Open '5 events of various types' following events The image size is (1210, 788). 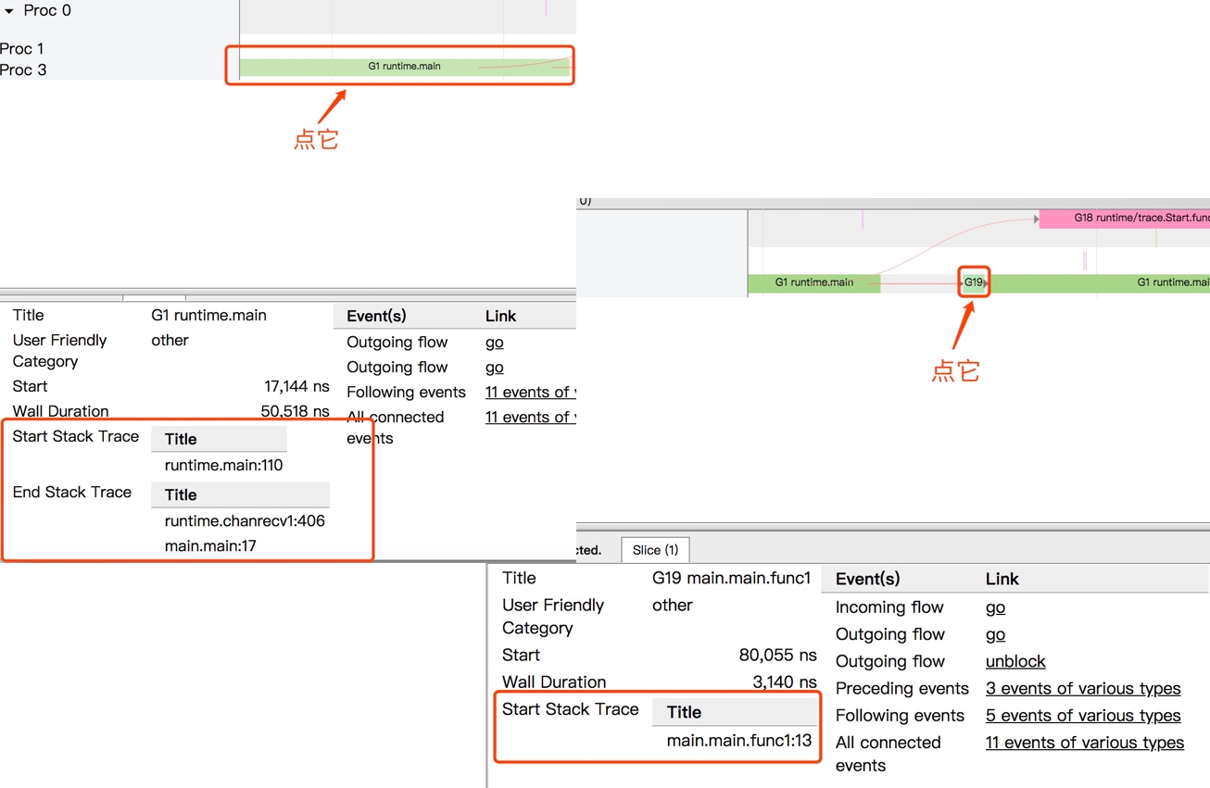1082,715
